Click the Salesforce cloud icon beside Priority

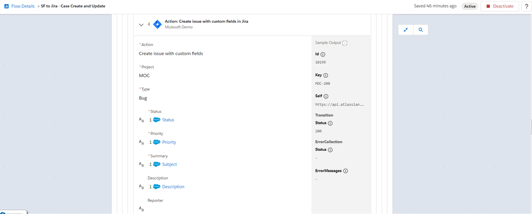tap(157, 142)
